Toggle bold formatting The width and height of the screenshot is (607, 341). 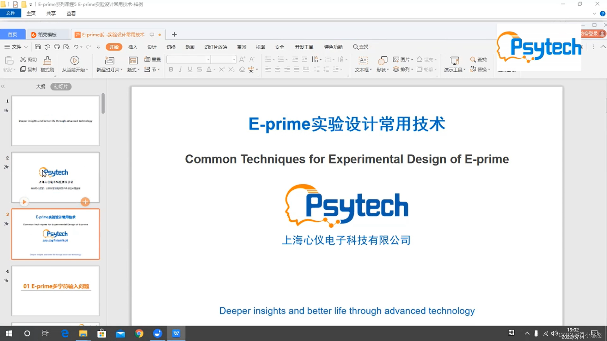pos(171,69)
